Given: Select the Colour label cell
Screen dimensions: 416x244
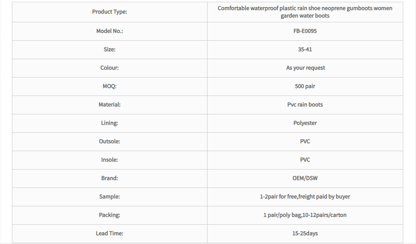Looking at the screenshot, I should point(110,68).
